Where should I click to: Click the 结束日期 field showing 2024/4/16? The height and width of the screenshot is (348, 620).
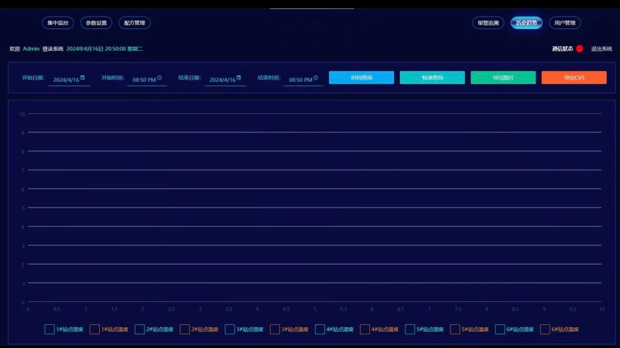225,79
